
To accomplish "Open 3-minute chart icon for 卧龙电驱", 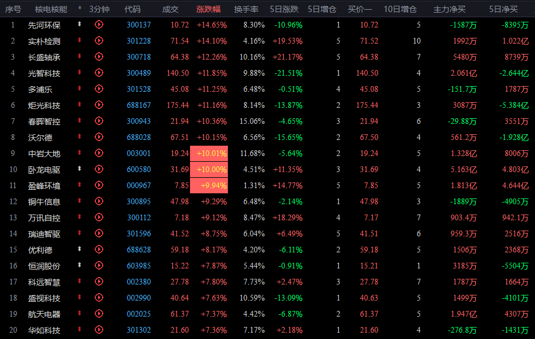I will (99, 169).
